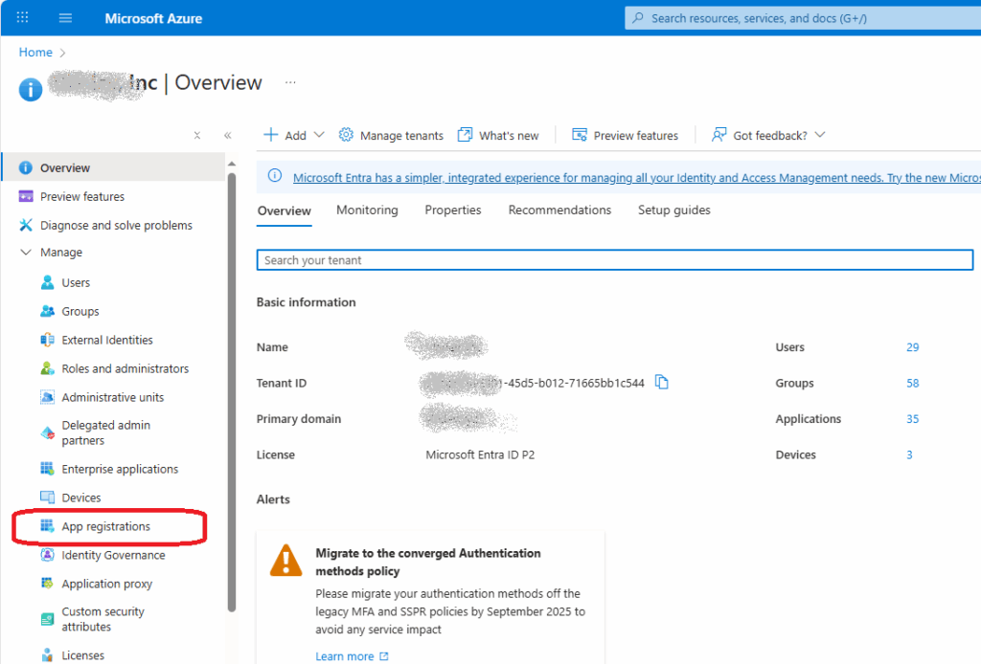The height and width of the screenshot is (664, 981).
Task: Click the External Identities icon
Action: (47, 340)
